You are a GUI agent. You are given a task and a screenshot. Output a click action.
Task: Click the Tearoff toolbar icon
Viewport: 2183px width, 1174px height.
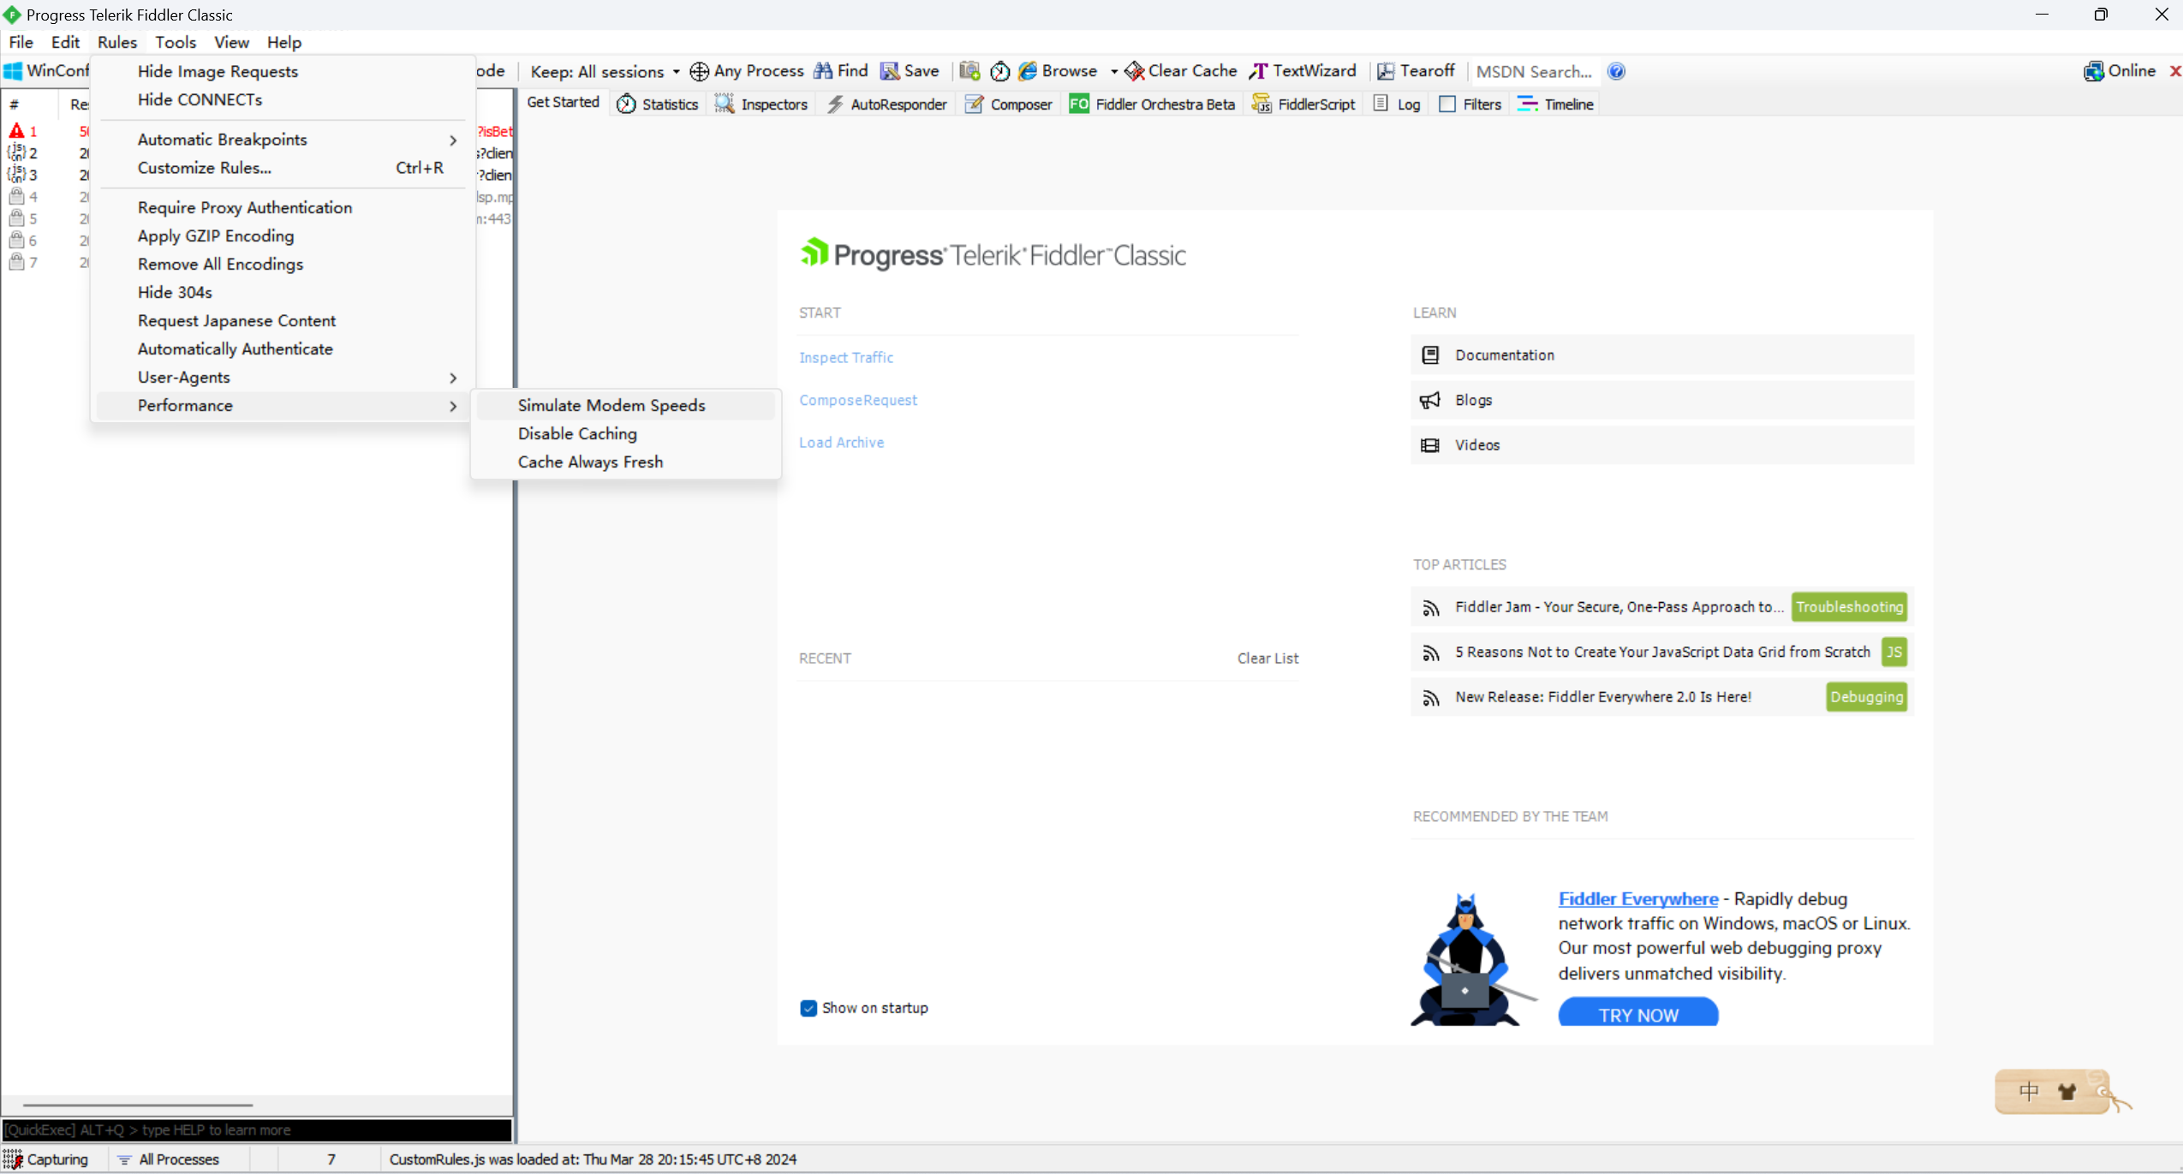[x=1386, y=71]
